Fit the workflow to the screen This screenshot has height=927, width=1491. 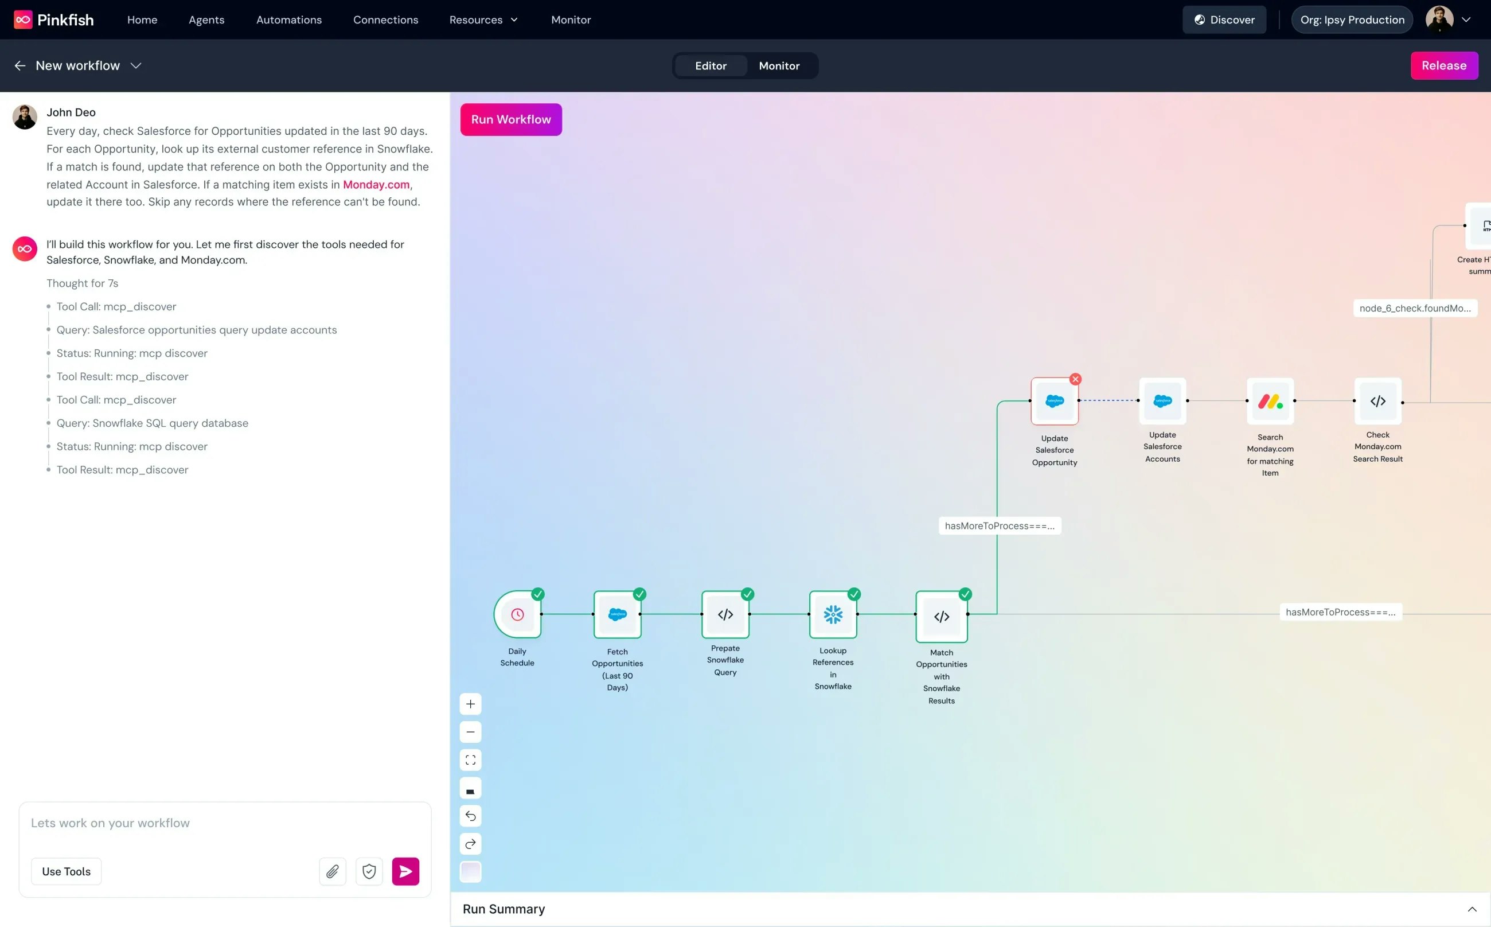point(470,759)
